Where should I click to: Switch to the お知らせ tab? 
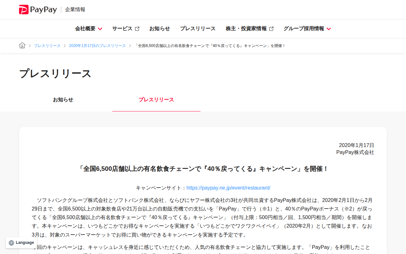click(63, 100)
